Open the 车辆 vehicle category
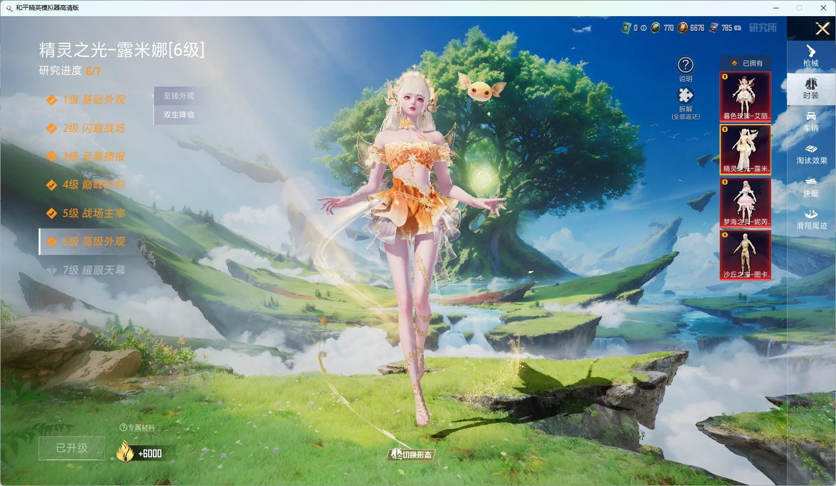Viewport: 836px width, 486px height. (811, 121)
